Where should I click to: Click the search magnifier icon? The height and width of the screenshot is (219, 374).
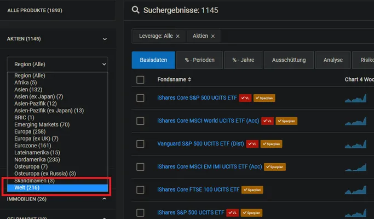pyautogui.click(x=135, y=10)
